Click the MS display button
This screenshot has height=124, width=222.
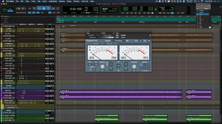point(94,70)
